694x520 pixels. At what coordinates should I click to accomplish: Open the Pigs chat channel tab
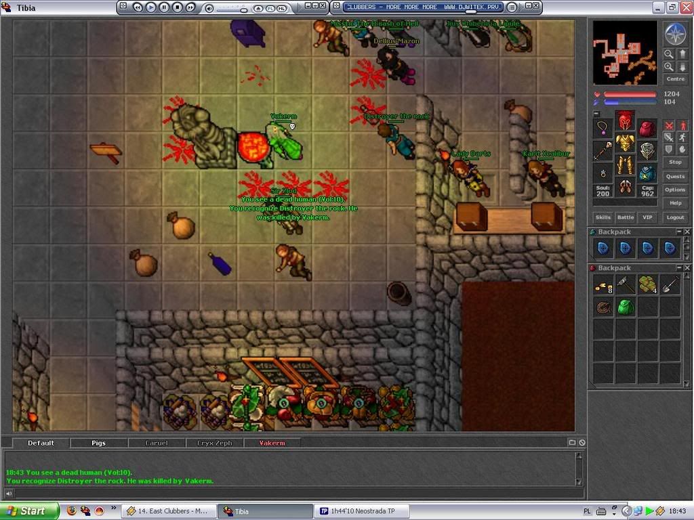[x=99, y=443]
